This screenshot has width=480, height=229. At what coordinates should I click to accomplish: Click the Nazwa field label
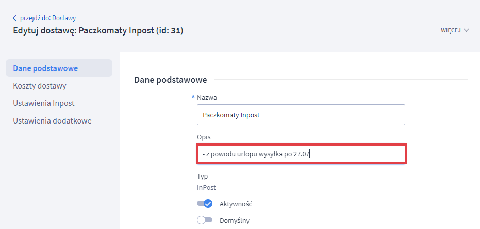206,98
